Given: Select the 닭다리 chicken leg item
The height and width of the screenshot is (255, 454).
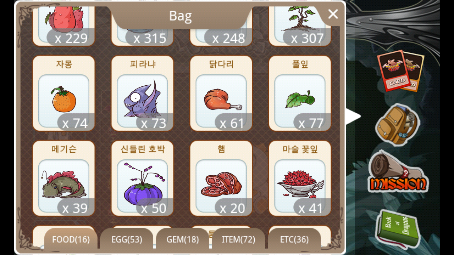Looking at the screenshot, I should point(221,93).
